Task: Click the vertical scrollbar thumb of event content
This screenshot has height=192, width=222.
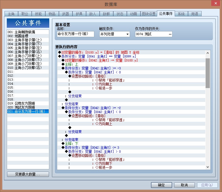Action: pos(208,73)
